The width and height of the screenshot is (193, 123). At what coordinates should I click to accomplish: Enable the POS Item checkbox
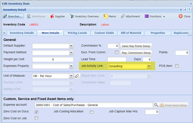[177, 66]
